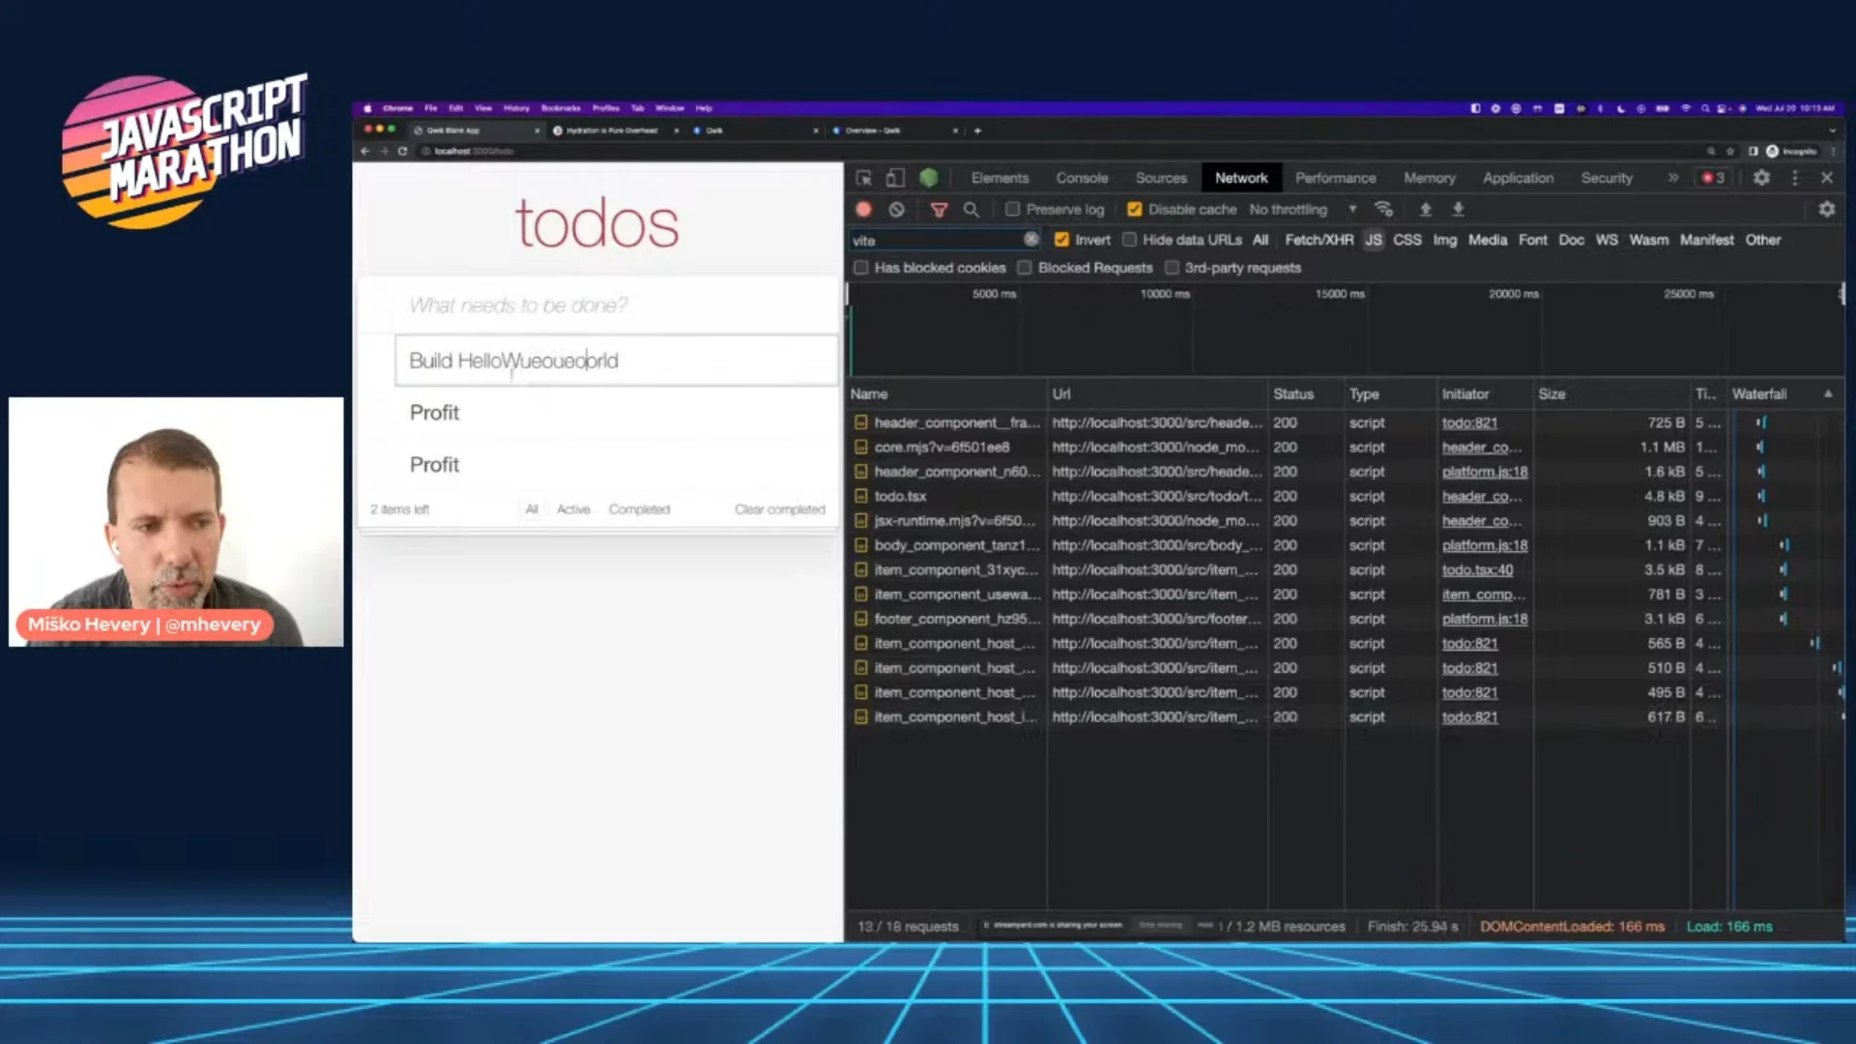Image resolution: width=1856 pixels, height=1044 pixels.
Task: Click the Elements panel icon
Action: point(1000,177)
